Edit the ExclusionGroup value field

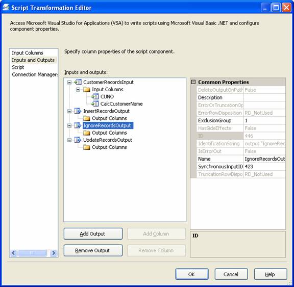click(x=264, y=121)
